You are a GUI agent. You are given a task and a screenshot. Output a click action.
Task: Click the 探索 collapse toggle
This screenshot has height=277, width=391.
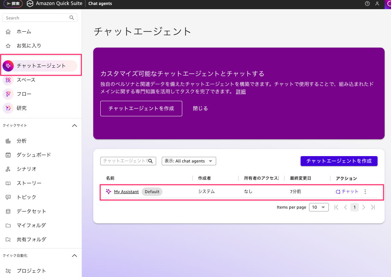click(x=13, y=4)
